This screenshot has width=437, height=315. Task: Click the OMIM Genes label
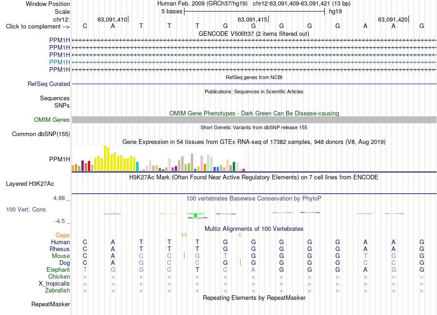[x=52, y=120]
